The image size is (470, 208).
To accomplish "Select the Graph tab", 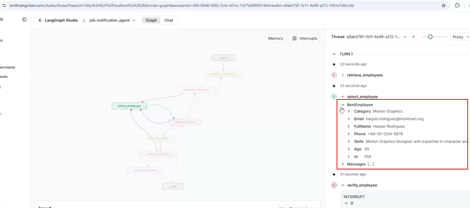I will pos(151,20).
